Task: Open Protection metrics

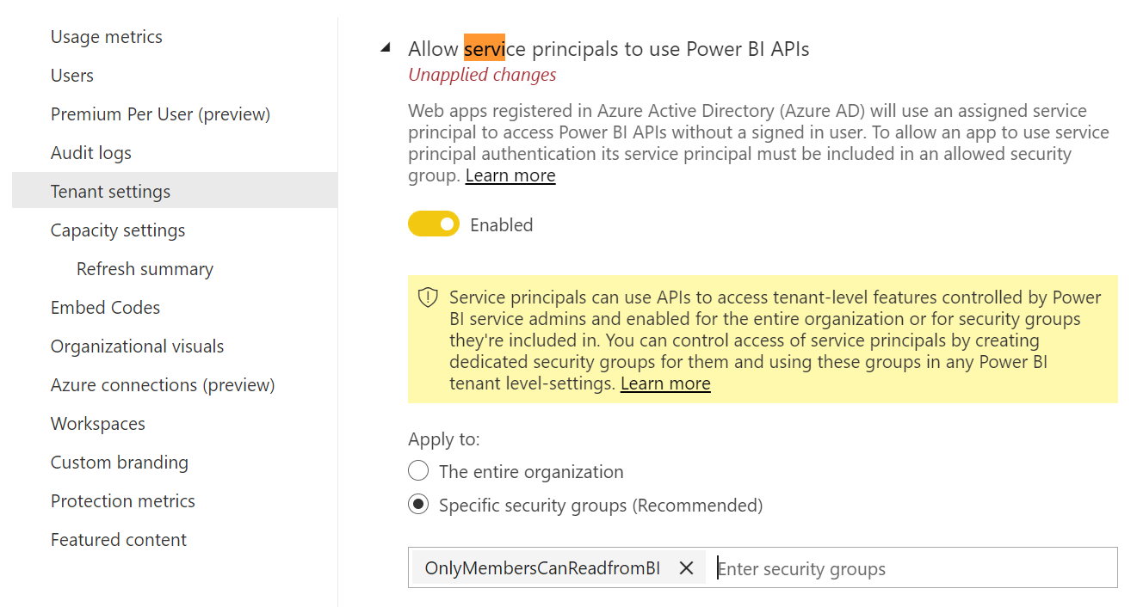Action: point(123,501)
